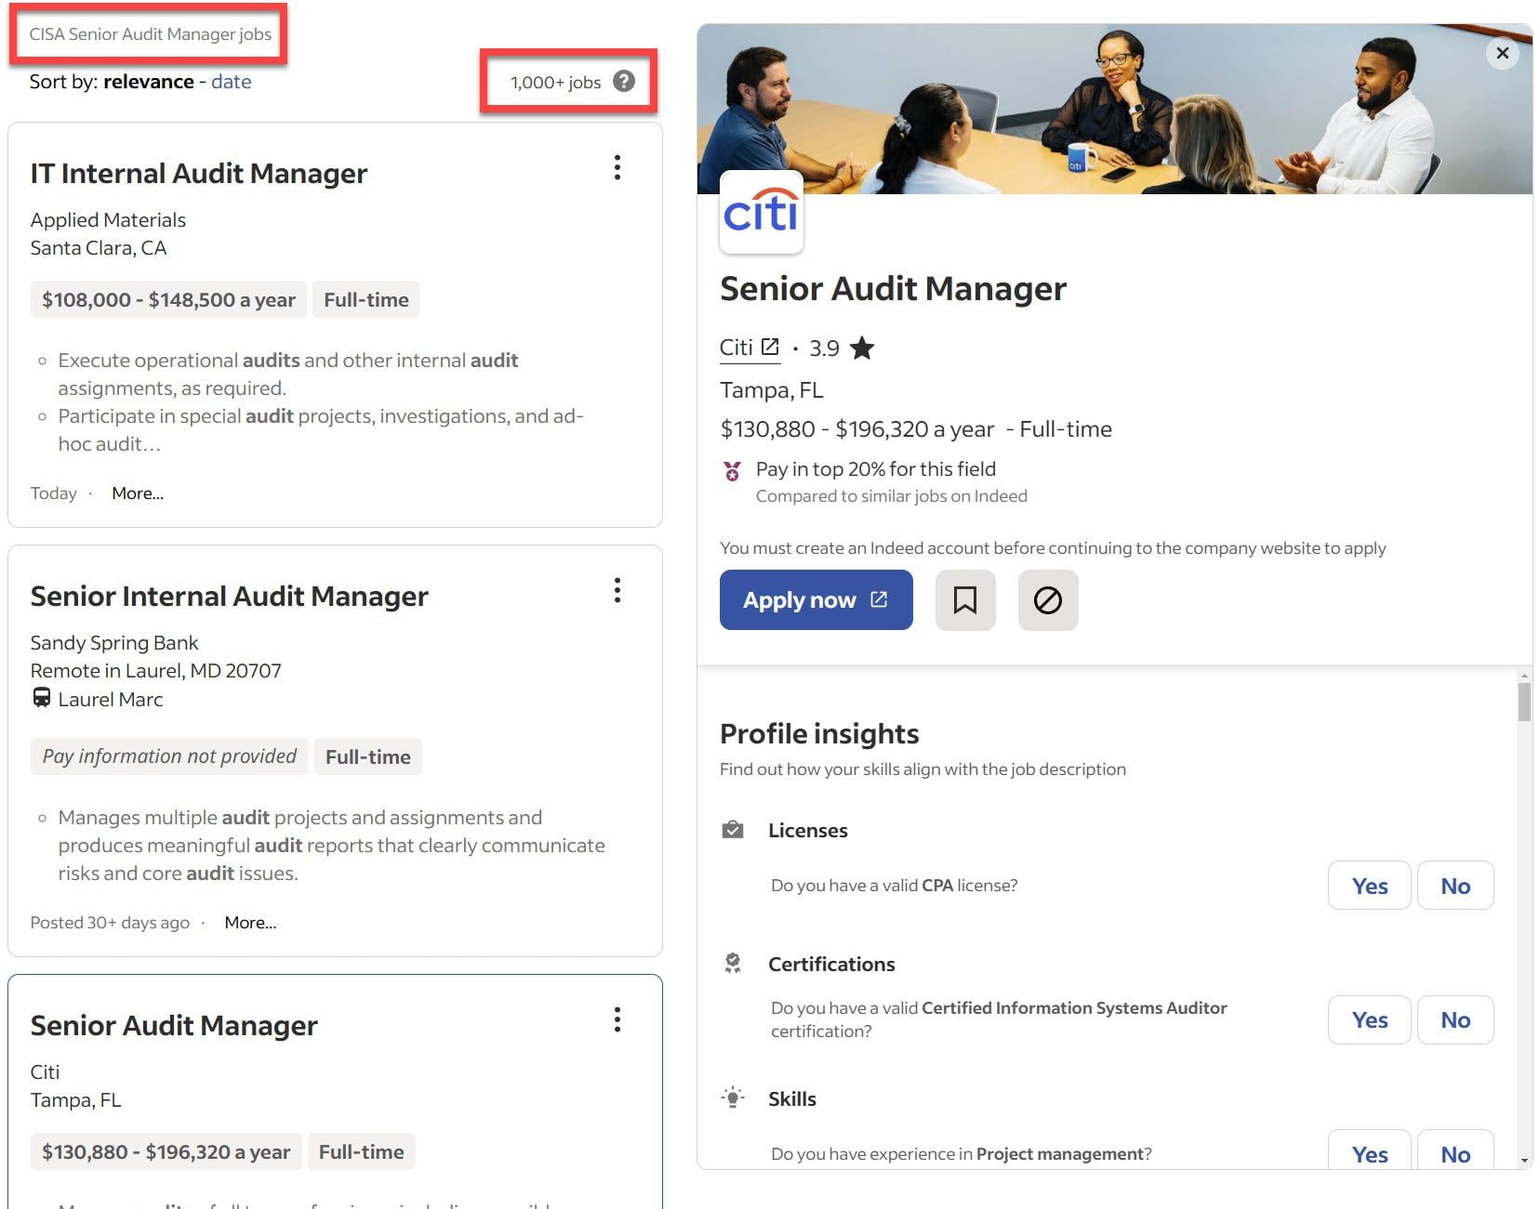Click the 'Laurel Marc' transit station text
The width and height of the screenshot is (1540, 1209).
point(111,700)
